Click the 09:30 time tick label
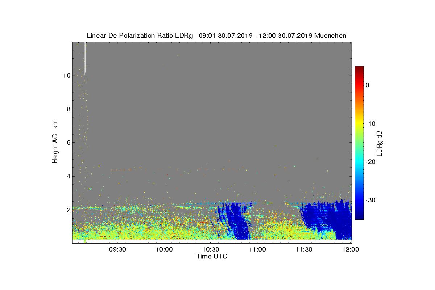 pyautogui.click(x=117, y=250)
